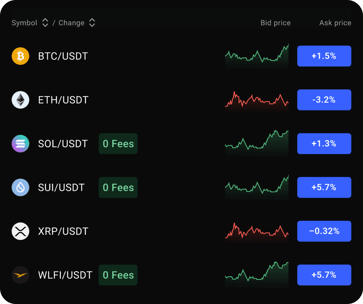Open the BTC/USDT green sparkline chart
The image size is (363, 304).
click(x=256, y=56)
